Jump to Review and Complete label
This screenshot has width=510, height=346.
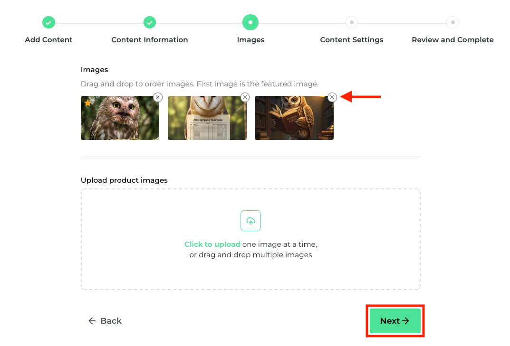(x=453, y=40)
